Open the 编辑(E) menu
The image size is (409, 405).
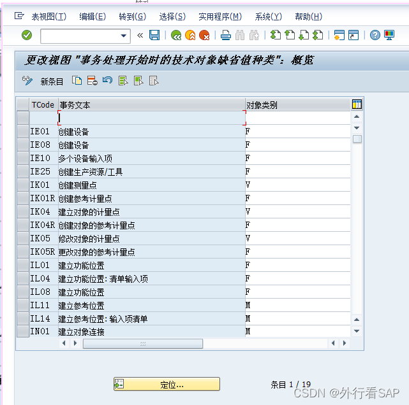pos(93,17)
